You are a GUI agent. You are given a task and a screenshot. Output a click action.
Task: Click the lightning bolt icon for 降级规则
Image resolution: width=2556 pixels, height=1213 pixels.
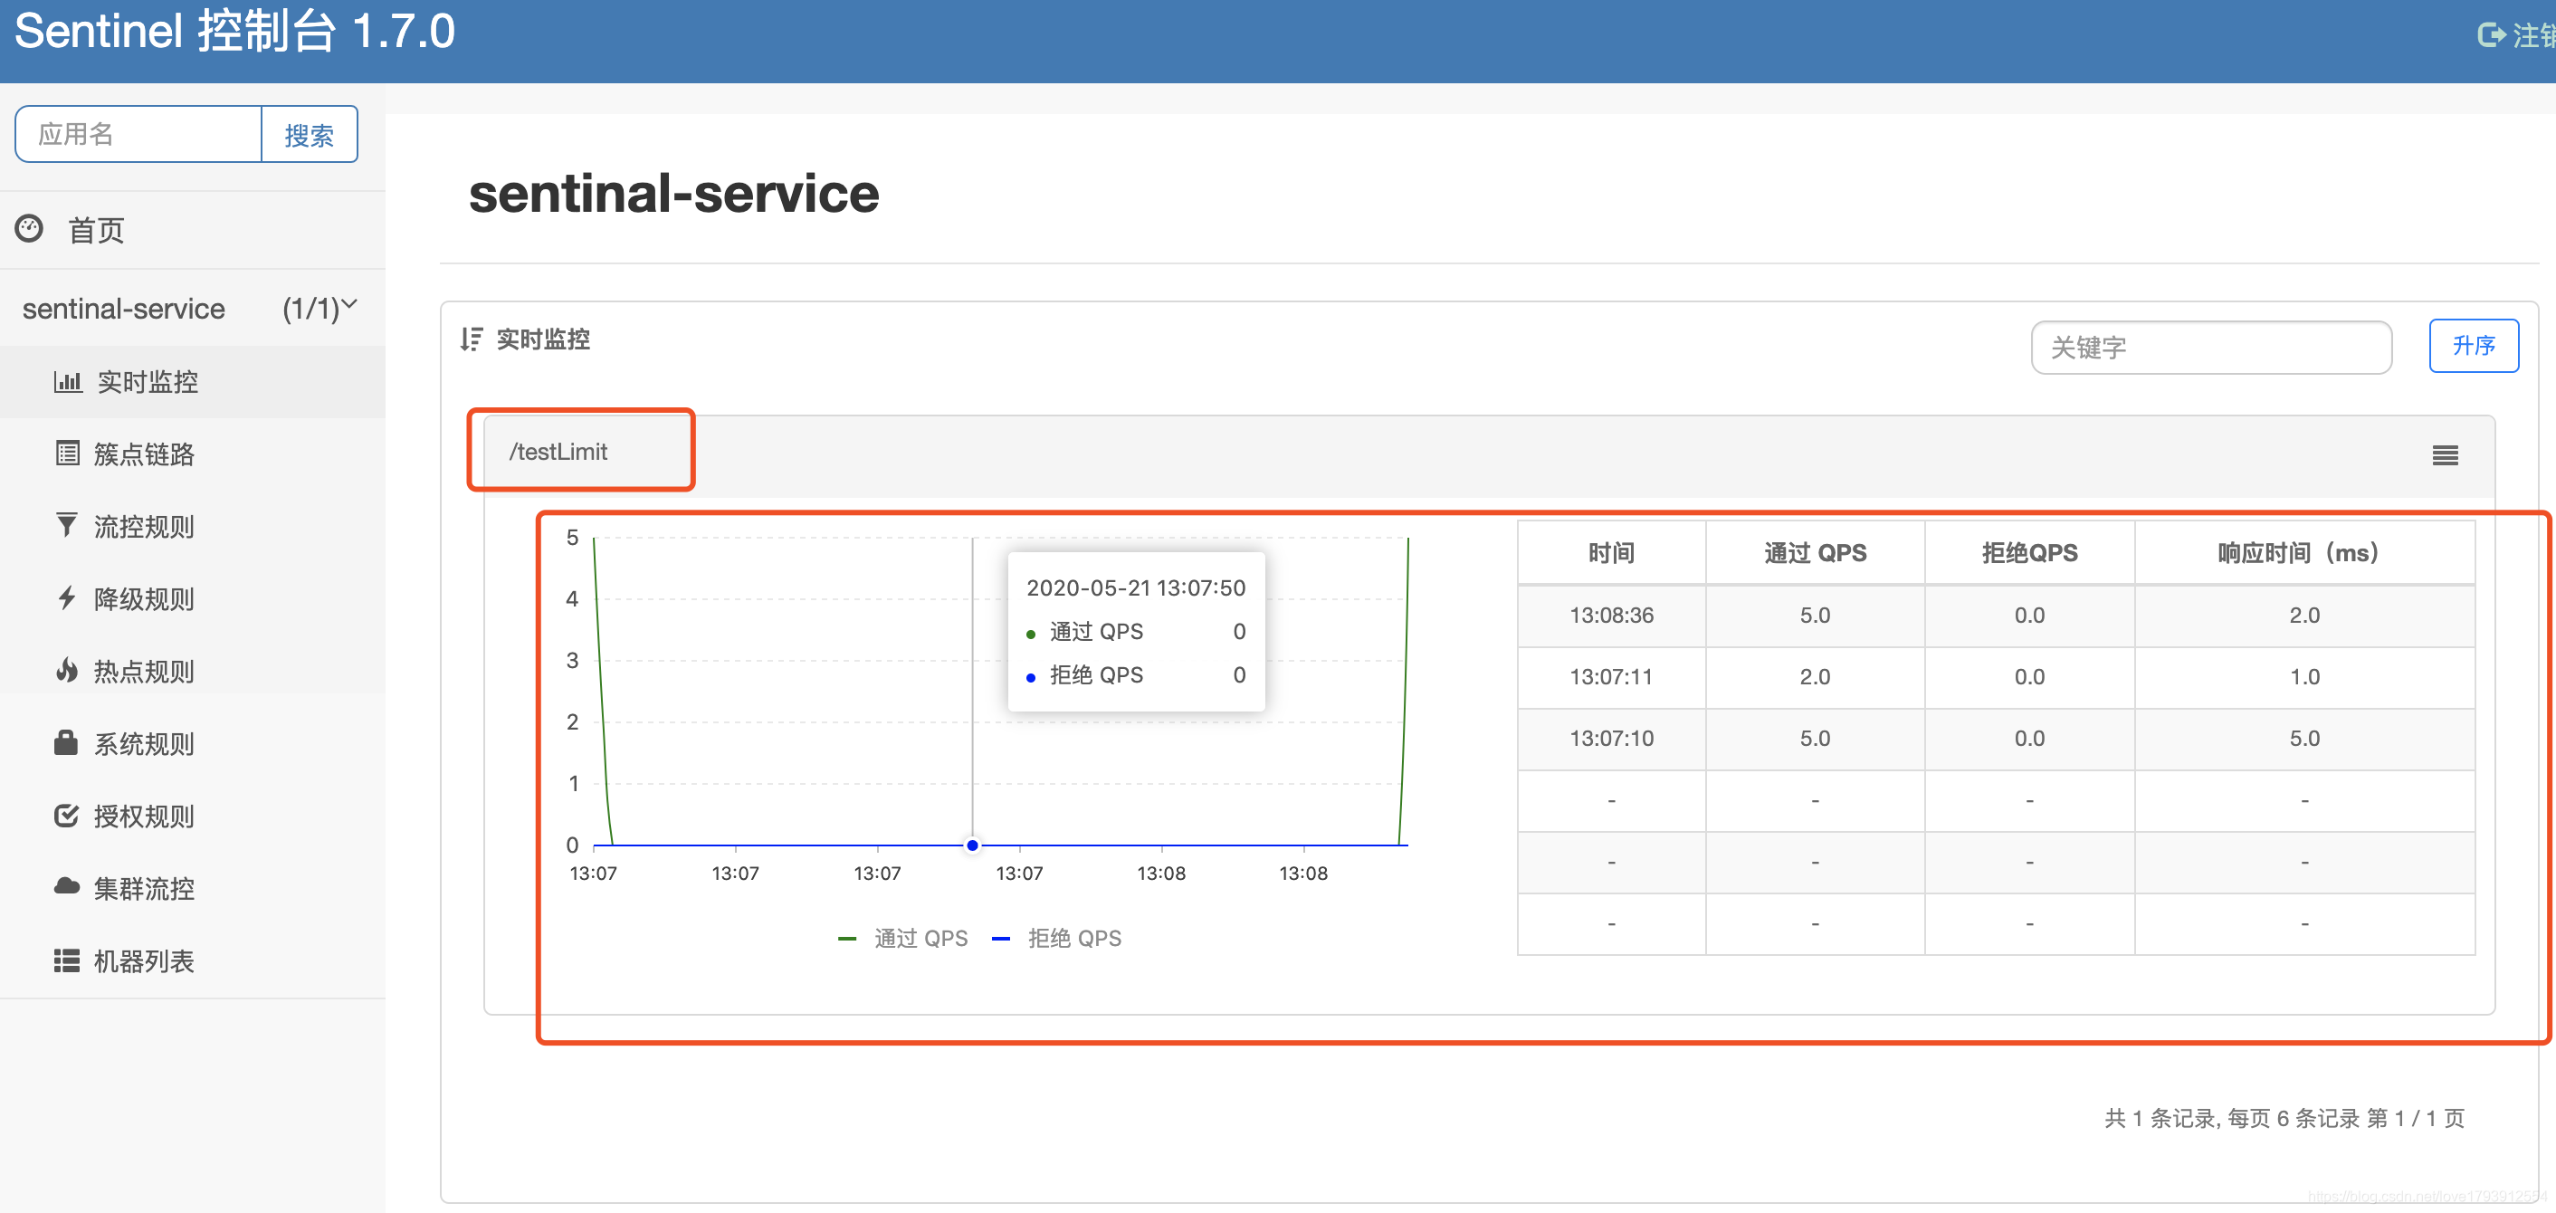pyautogui.click(x=66, y=597)
